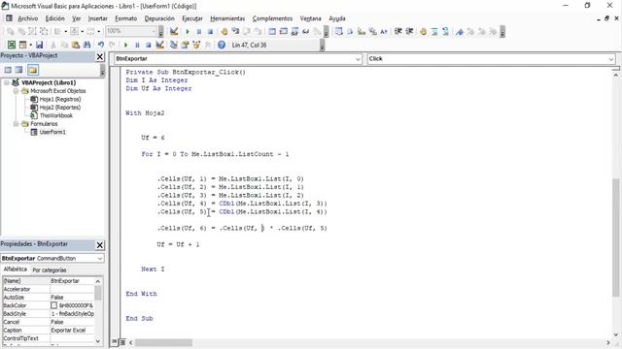The image size is (622, 349).
Task: Collapse the Microsoft Excel Objetos folder
Action: pyautogui.click(x=16, y=91)
